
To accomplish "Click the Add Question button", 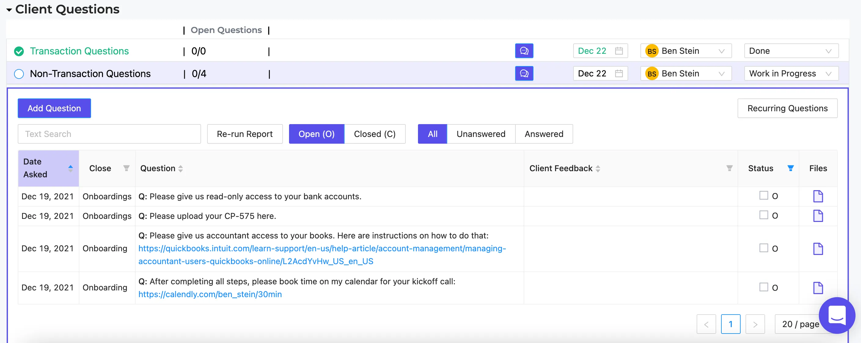I will click(x=54, y=108).
